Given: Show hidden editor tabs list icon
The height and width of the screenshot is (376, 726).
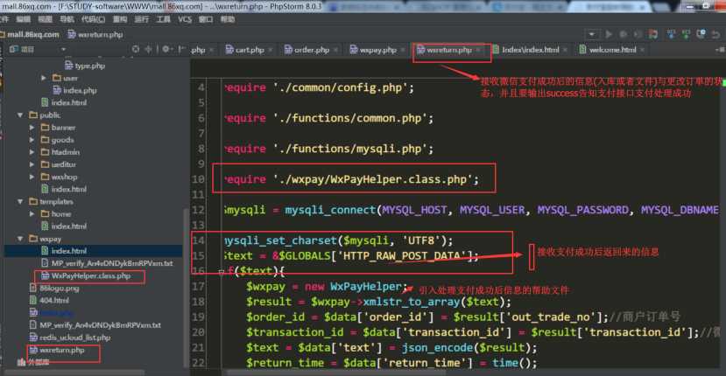Looking at the screenshot, I should [x=719, y=50].
